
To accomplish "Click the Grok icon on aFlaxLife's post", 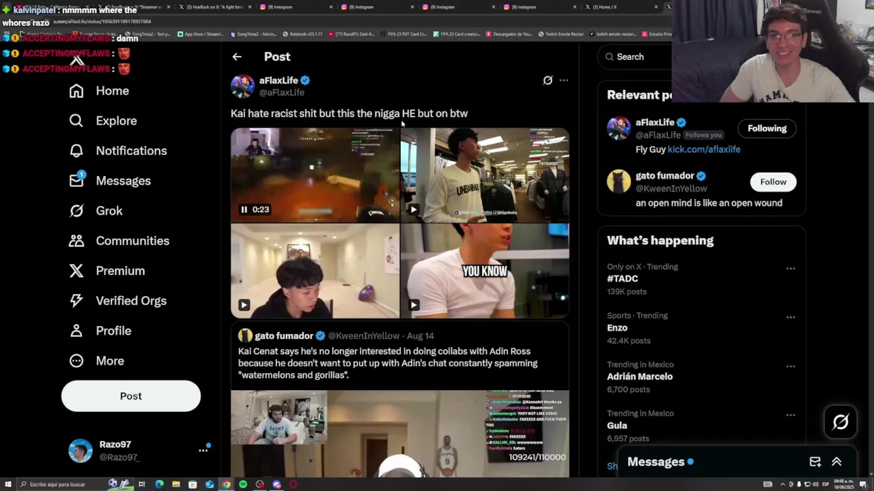I will pyautogui.click(x=548, y=80).
